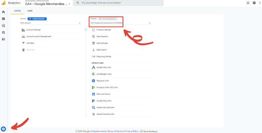Open the Explore icon in left sidebar
This screenshot has height=133, width=262.
pos(3,26)
